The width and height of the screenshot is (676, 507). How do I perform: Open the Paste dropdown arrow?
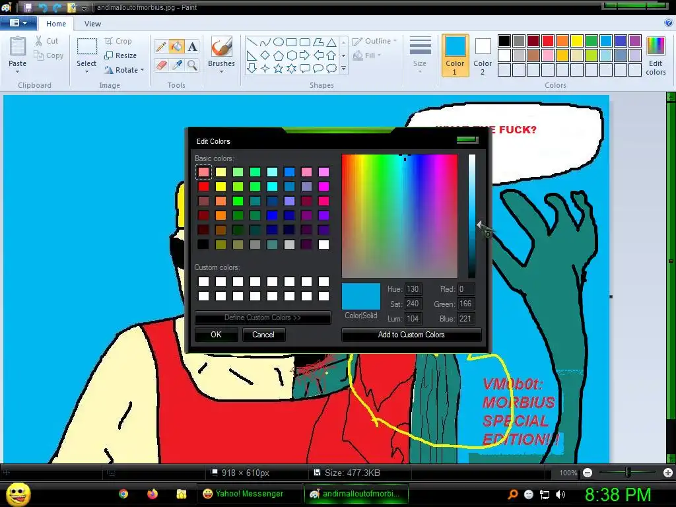[x=18, y=71]
